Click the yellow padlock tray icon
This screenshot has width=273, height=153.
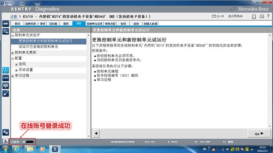(237, 149)
